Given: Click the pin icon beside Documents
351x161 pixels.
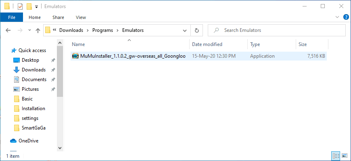Looking at the screenshot, I should click(53, 79).
